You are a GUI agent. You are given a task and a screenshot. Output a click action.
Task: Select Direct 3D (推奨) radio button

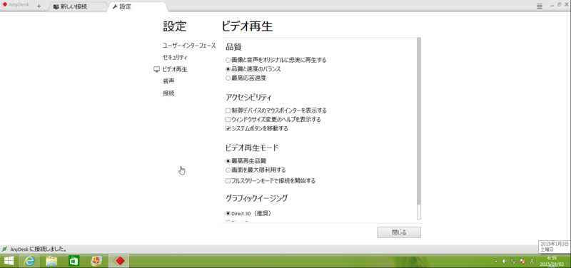point(228,213)
